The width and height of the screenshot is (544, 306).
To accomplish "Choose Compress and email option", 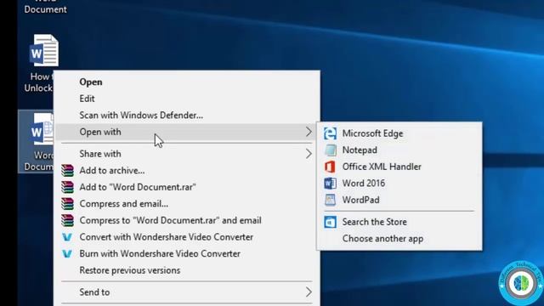I will tap(187, 204).
